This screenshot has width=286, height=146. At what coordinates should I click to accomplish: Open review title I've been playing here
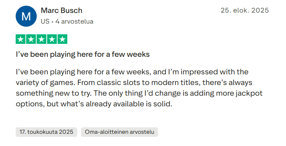tap(83, 55)
